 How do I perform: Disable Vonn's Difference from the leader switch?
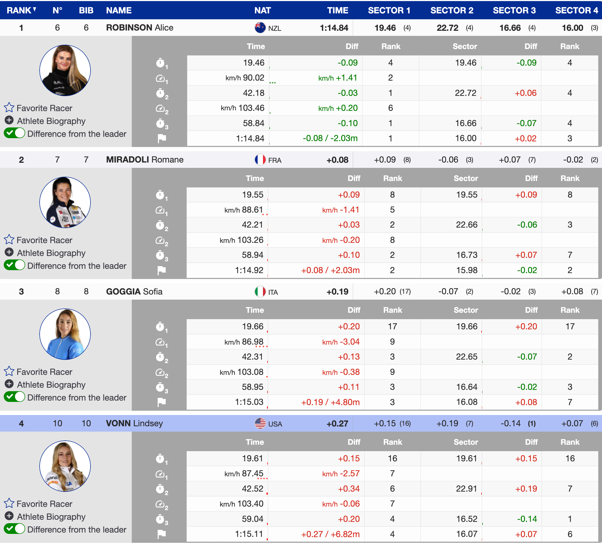14,529
